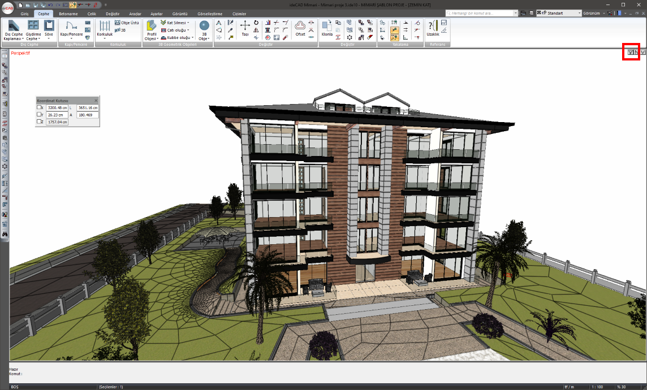Viewport: 647px width, 390px height.
Task: Click the new document icon in quick access
Action: point(20,5)
